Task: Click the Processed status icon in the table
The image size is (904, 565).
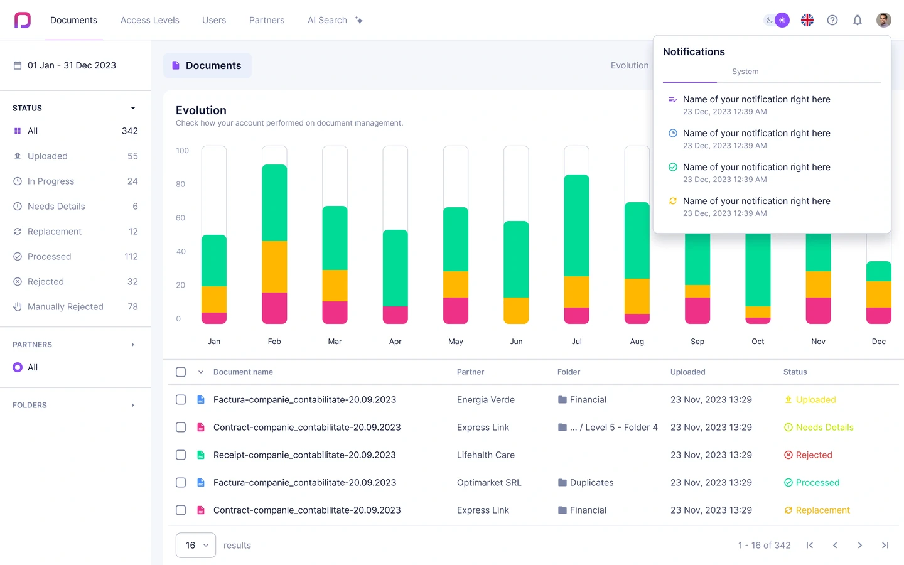Action: [788, 483]
